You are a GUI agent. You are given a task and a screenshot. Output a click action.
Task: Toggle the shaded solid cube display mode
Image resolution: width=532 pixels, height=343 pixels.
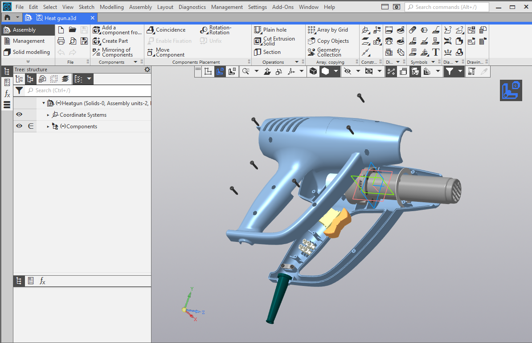click(313, 71)
